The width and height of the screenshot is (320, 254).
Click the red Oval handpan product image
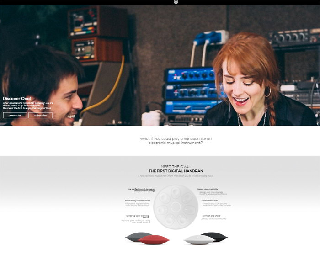[x=154, y=240]
